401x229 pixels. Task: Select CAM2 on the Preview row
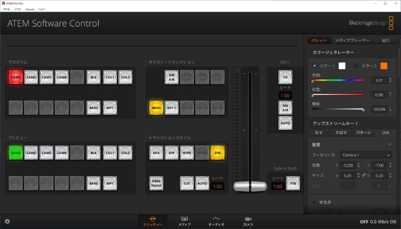coord(31,152)
